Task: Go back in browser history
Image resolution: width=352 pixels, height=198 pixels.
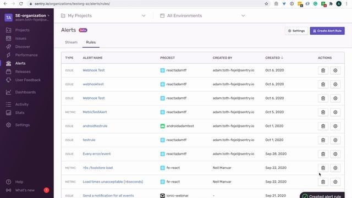Action: 5,4
